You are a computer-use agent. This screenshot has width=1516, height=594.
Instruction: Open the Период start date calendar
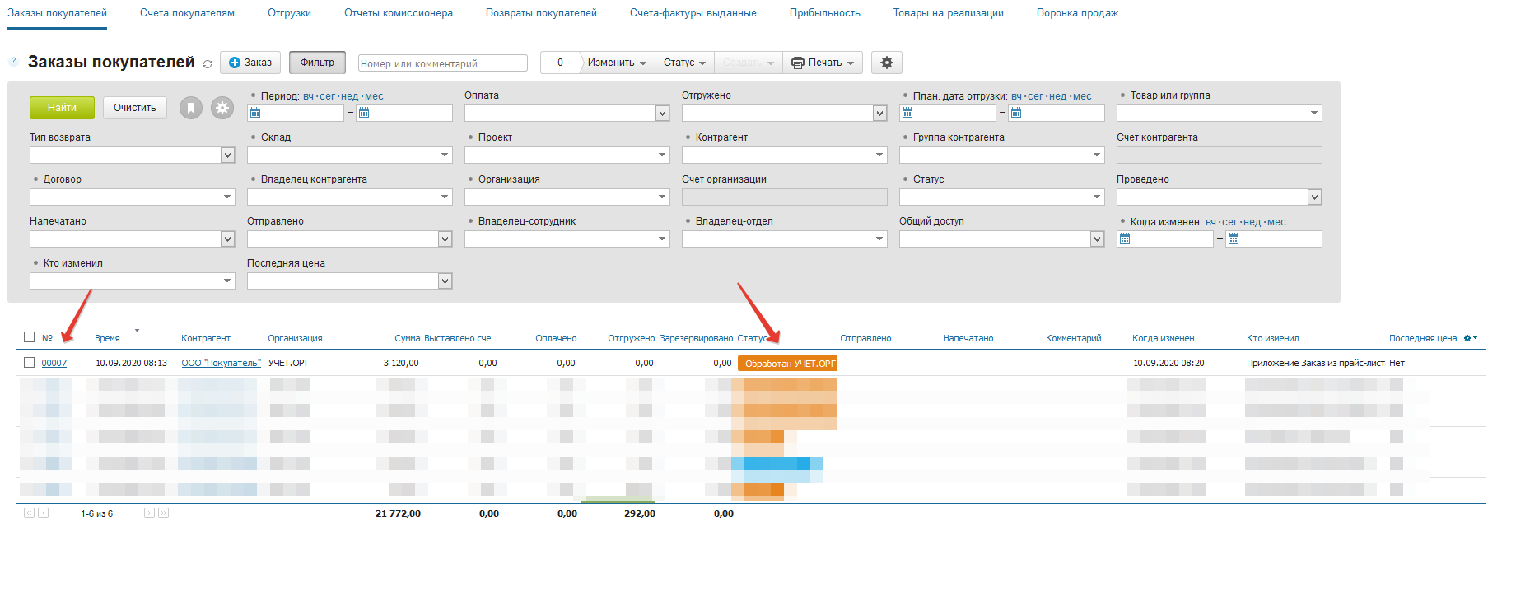[255, 113]
